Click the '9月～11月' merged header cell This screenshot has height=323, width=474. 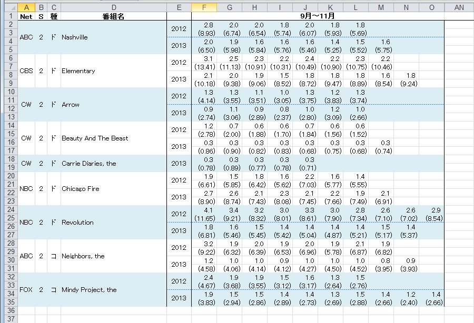318,16
